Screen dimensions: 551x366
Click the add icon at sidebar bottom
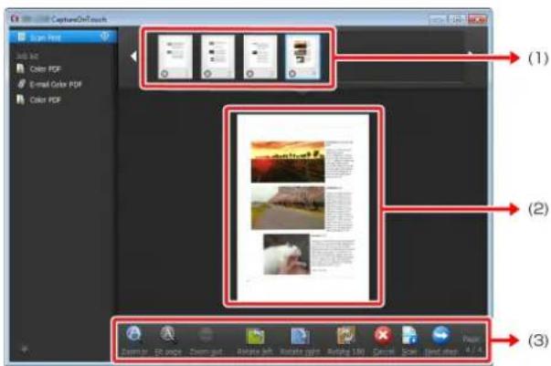[x=25, y=349]
